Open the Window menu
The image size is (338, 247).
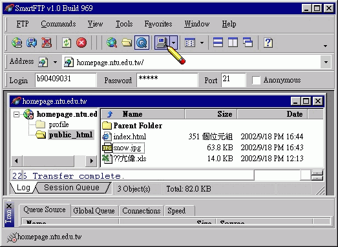point(197,24)
